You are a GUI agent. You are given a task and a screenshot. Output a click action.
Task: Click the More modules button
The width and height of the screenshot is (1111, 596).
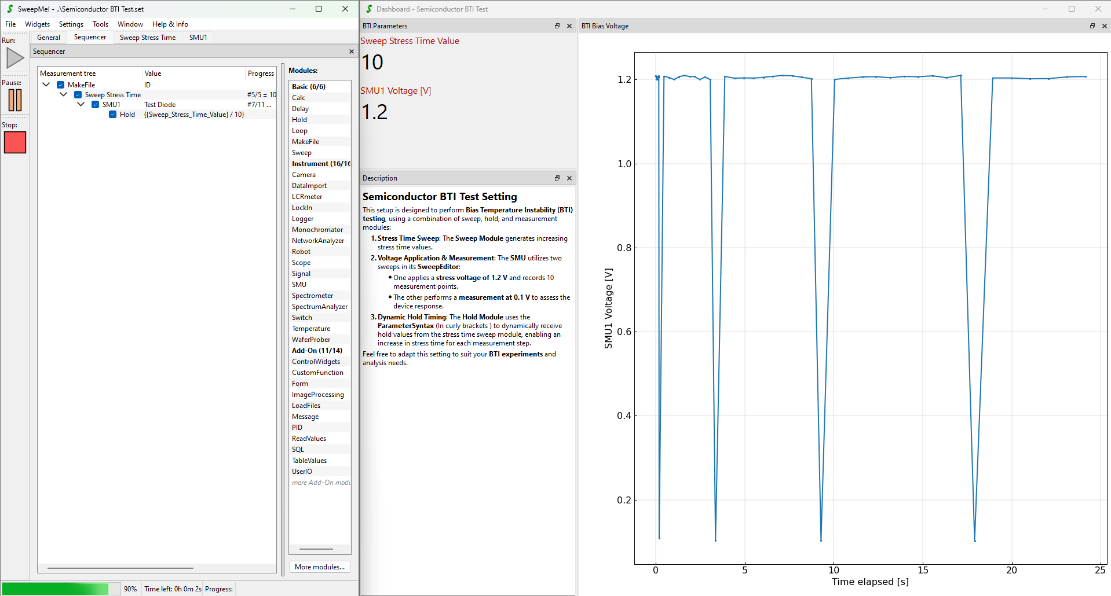[x=320, y=567]
